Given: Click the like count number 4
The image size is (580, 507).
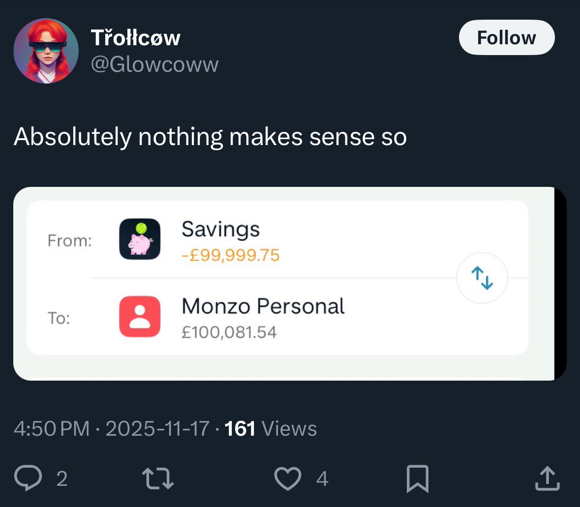Looking at the screenshot, I should (x=322, y=478).
